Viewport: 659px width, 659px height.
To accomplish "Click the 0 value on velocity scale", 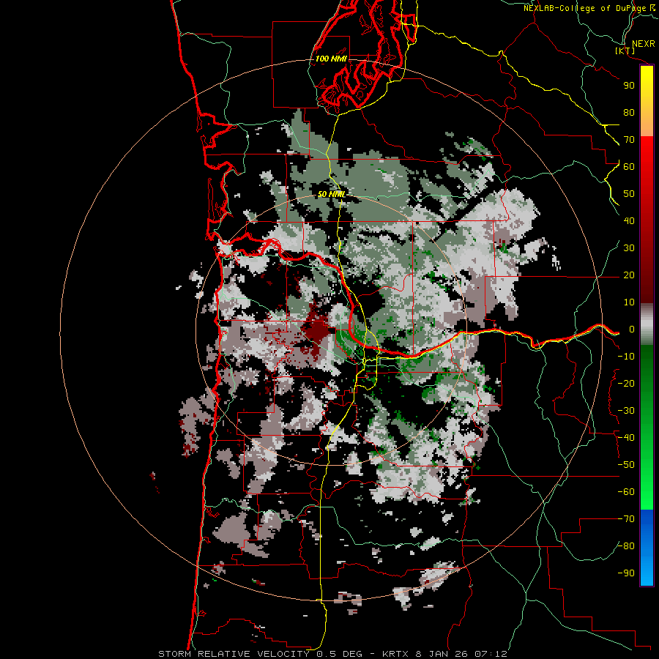I will (x=631, y=329).
